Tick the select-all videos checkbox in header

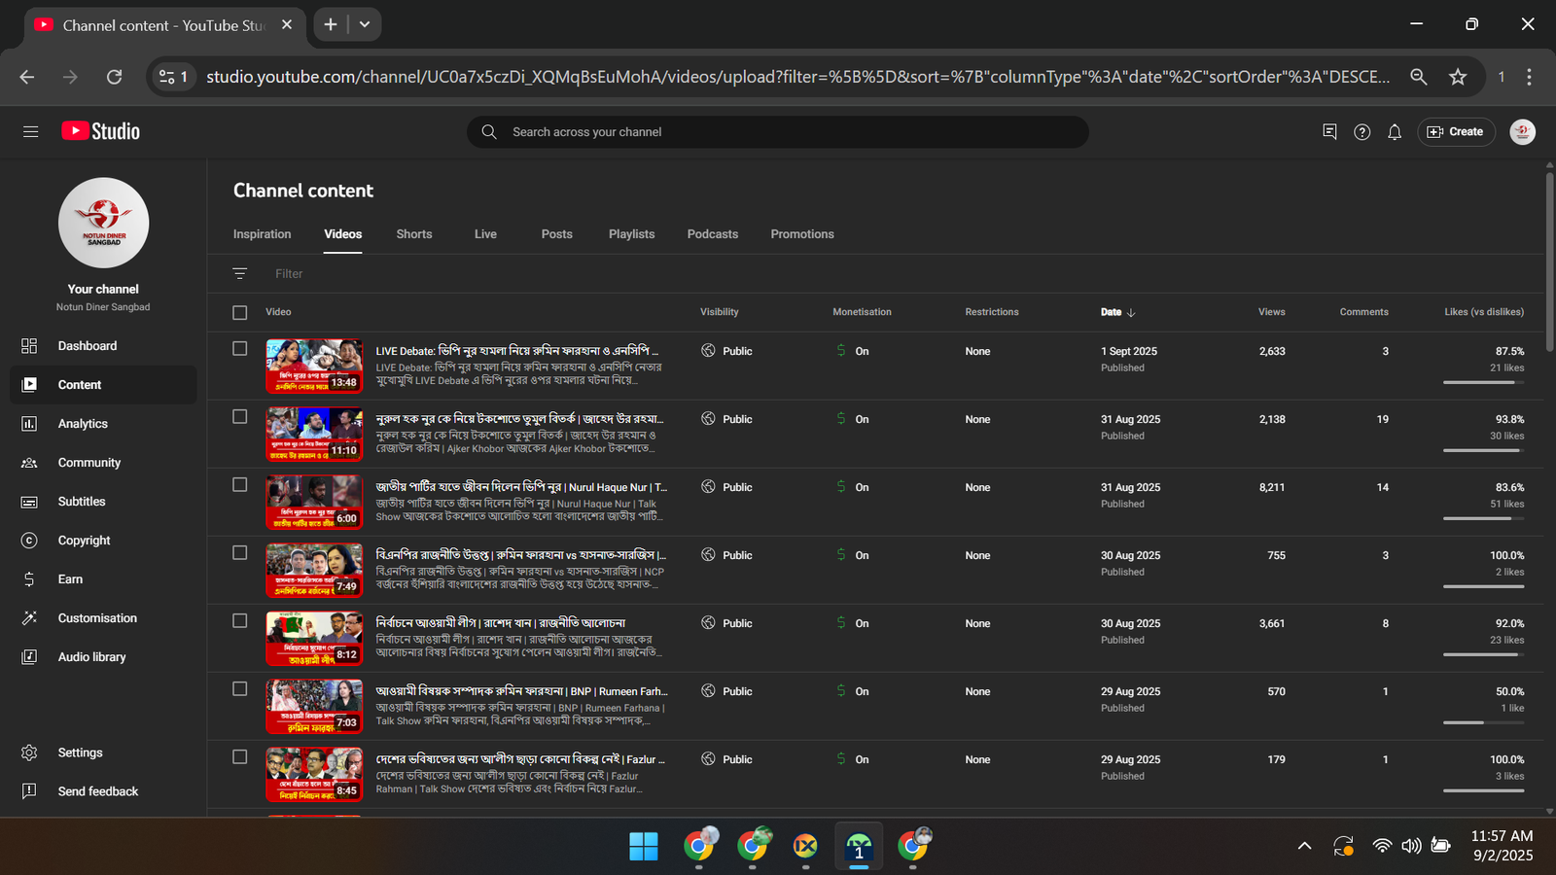click(x=240, y=312)
